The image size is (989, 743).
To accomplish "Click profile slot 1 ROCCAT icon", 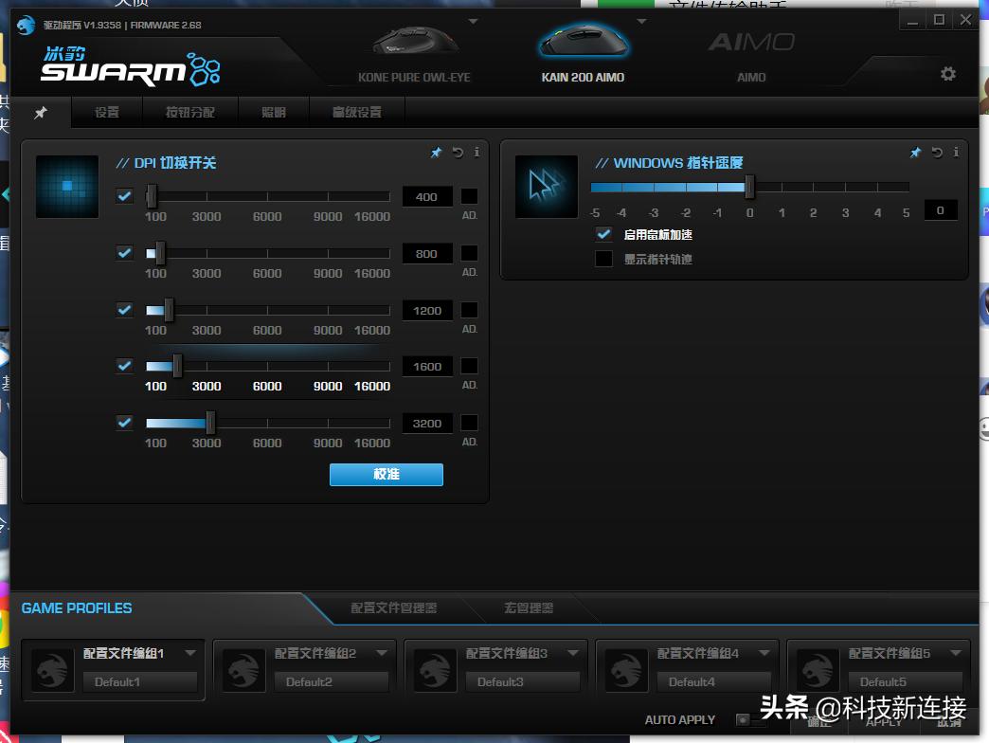I will [x=52, y=671].
